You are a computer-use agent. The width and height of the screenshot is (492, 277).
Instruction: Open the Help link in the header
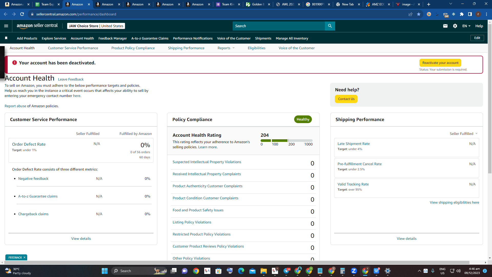(479, 26)
